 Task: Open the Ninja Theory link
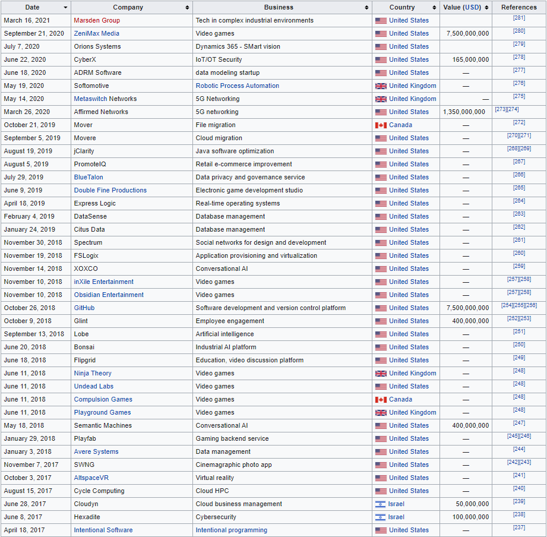coord(93,374)
